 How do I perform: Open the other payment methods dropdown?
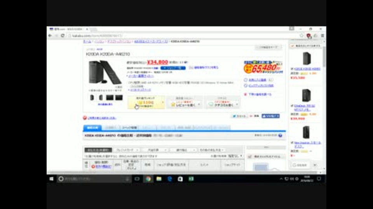211,150
